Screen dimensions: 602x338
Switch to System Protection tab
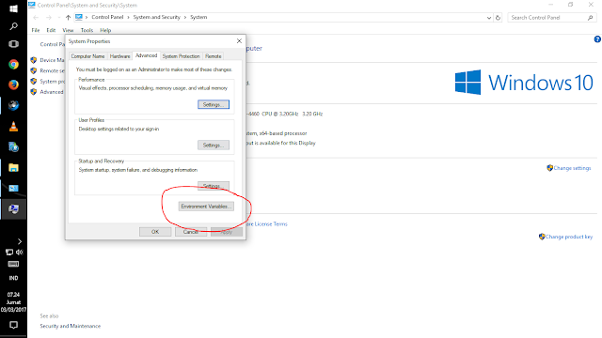pos(182,56)
